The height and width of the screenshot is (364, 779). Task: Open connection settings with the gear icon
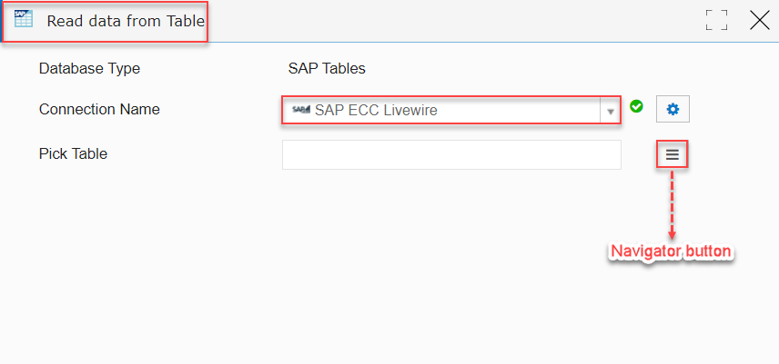click(x=673, y=110)
